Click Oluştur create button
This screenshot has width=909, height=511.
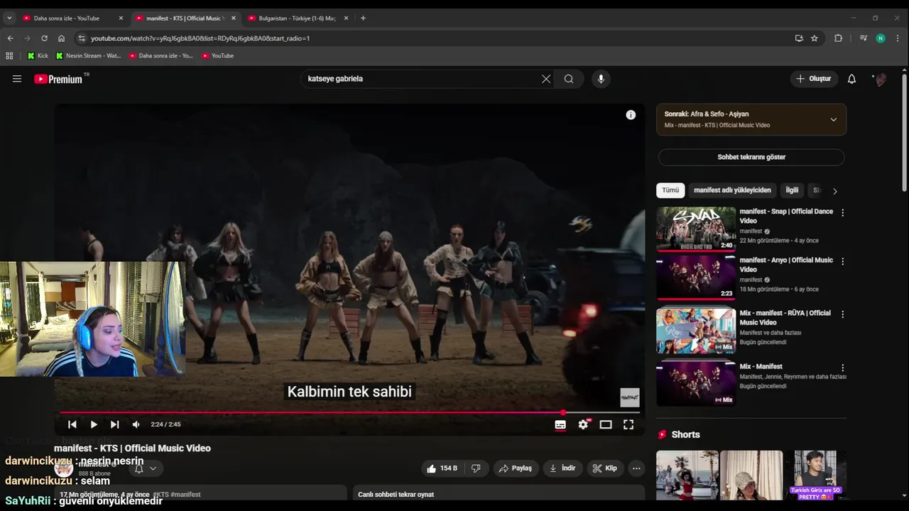click(814, 79)
